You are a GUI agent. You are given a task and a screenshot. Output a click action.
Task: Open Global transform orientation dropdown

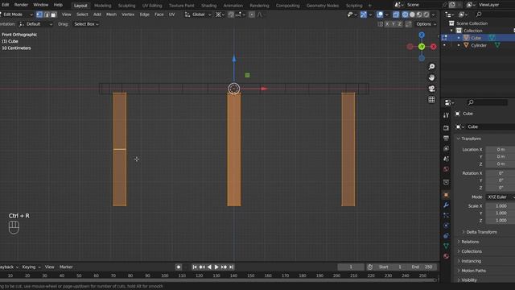tap(198, 14)
